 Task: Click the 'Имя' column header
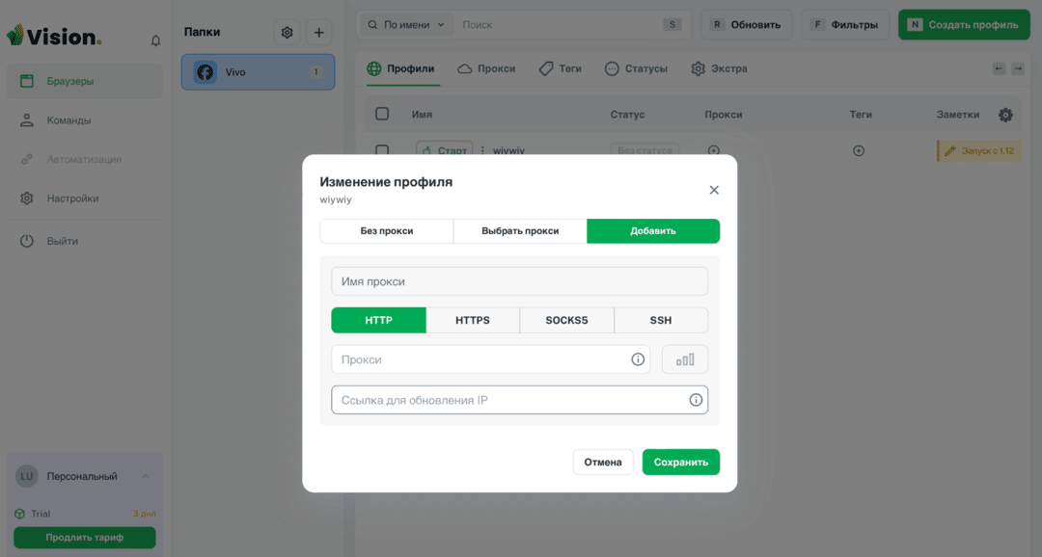(x=422, y=114)
